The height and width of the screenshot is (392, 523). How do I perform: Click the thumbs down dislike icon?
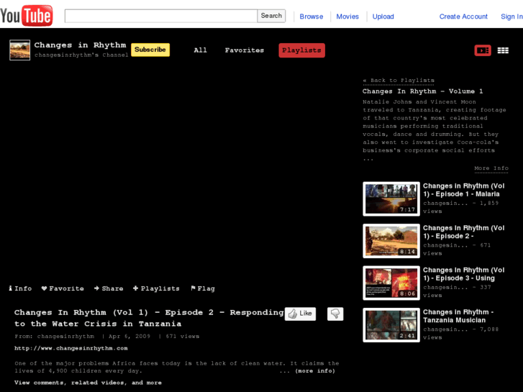tap(335, 314)
